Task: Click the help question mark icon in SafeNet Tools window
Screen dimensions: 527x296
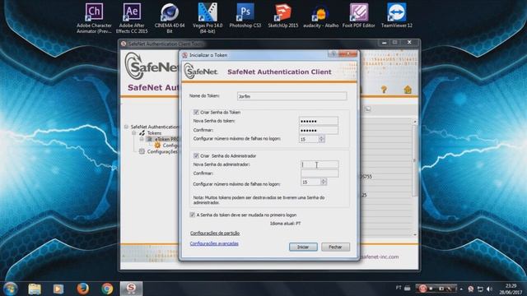Action: (384, 90)
